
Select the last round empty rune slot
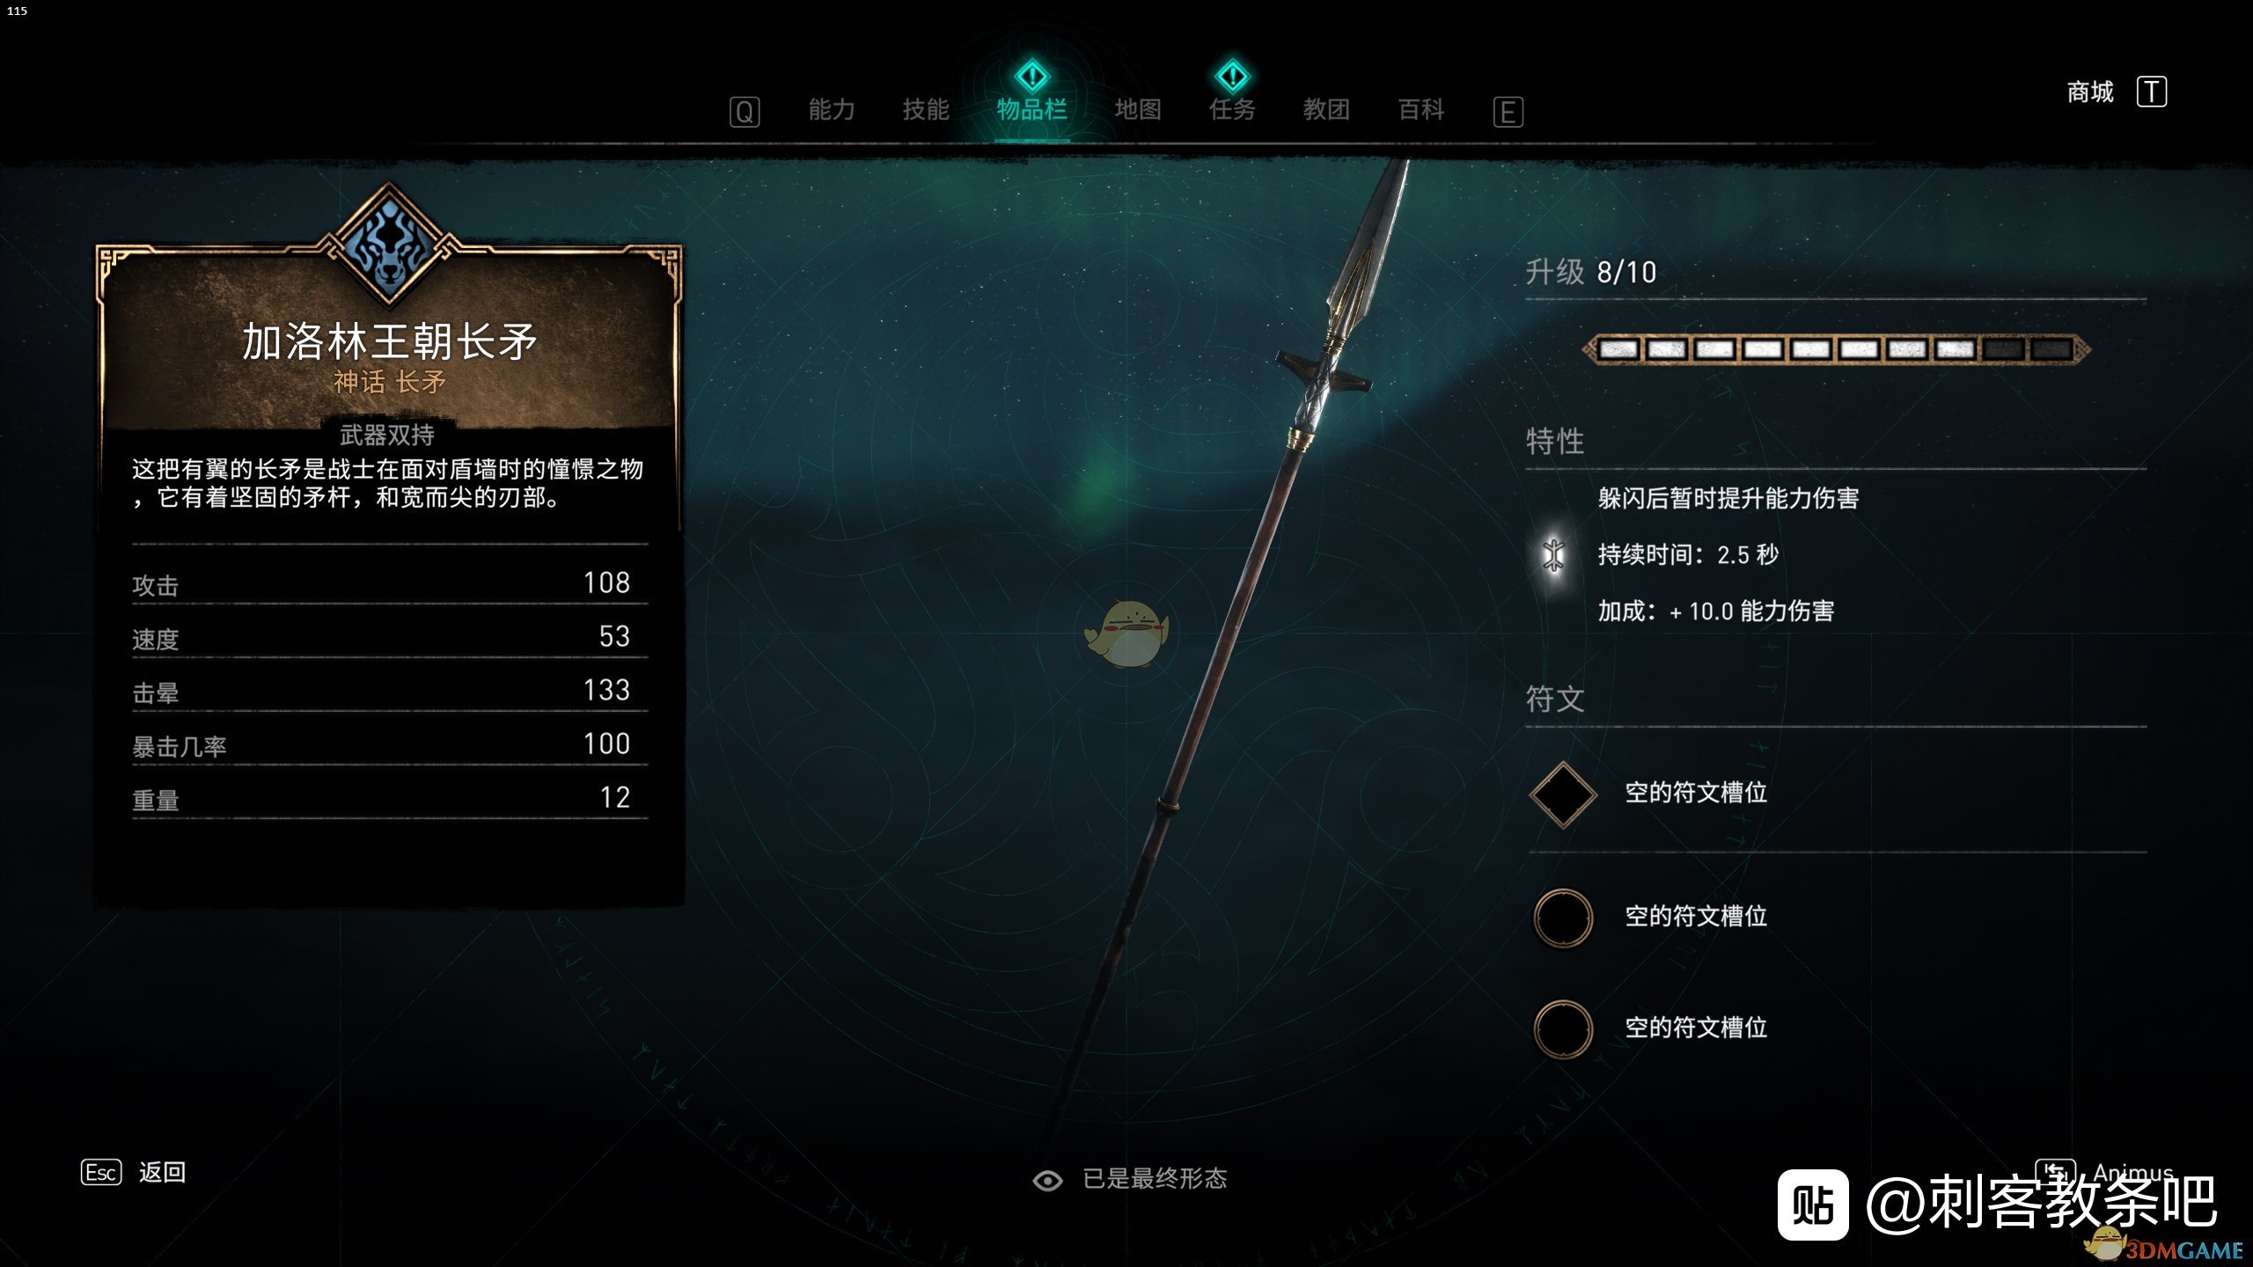pyautogui.click(x=1563, y=1029)
